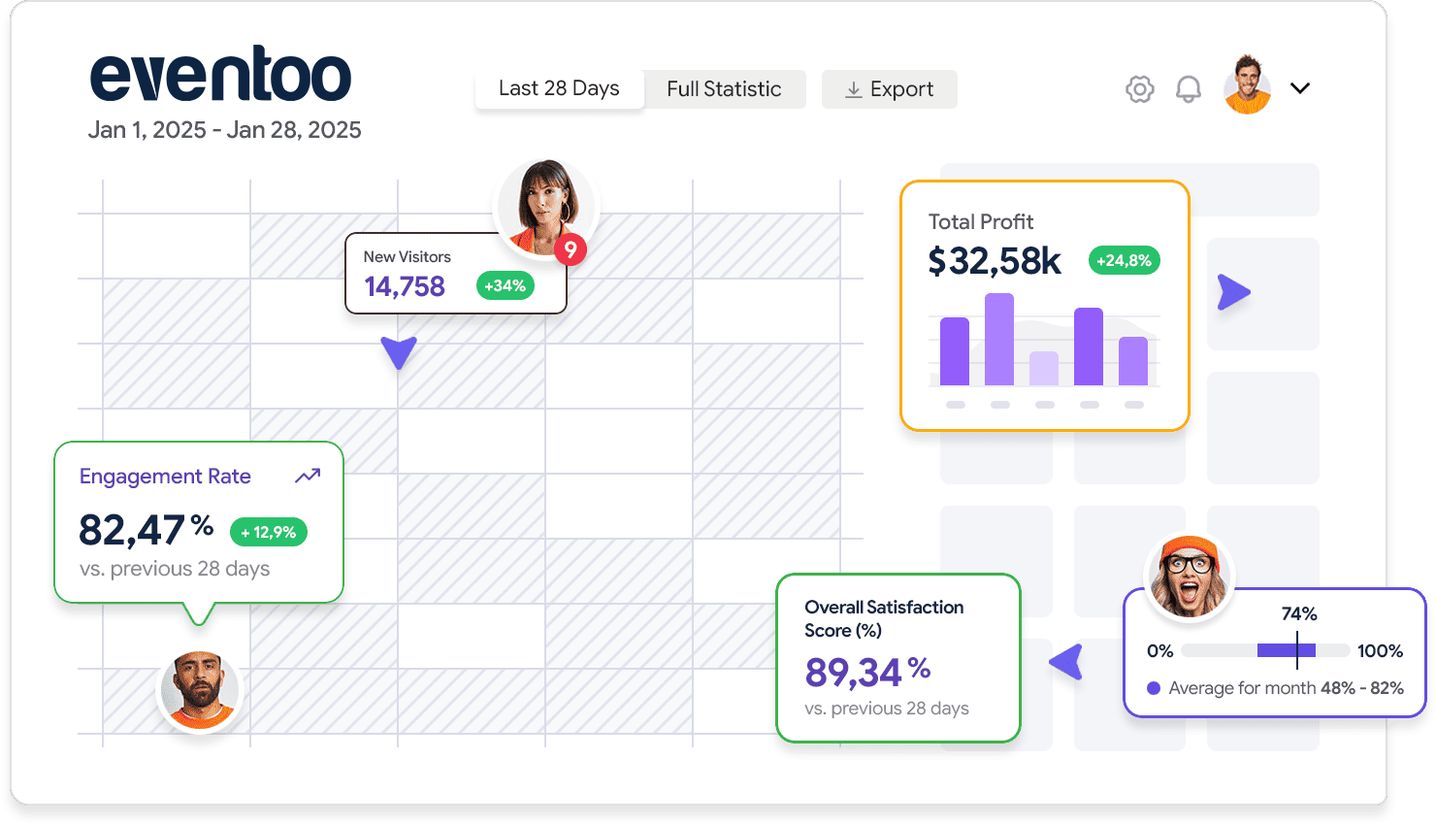Click the purple arrow right of Total Profit
Screen dimensions: 1436x825
click(1233, 292)
